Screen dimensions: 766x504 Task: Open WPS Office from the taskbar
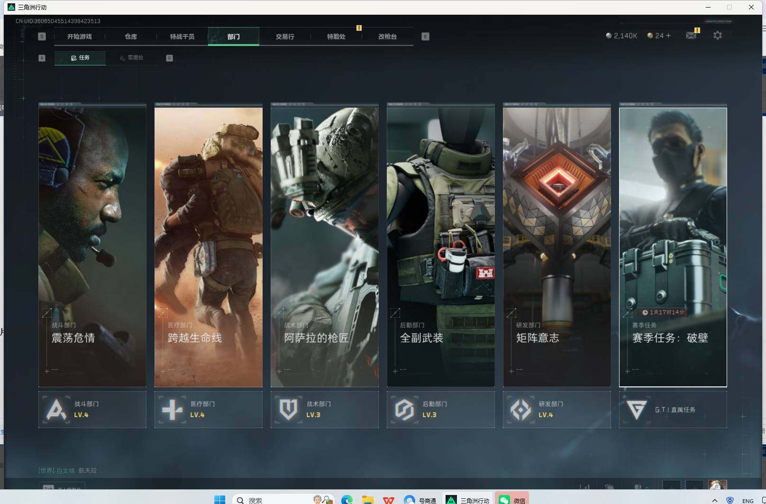point(388,500)
